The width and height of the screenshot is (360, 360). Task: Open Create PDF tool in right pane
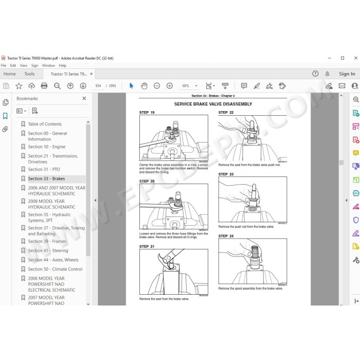click(x=356, y=139)
